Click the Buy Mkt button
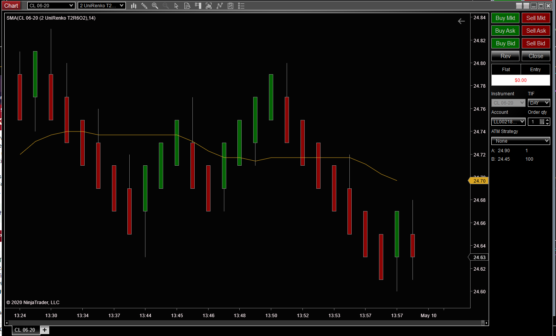 click(x=505, y=18)
